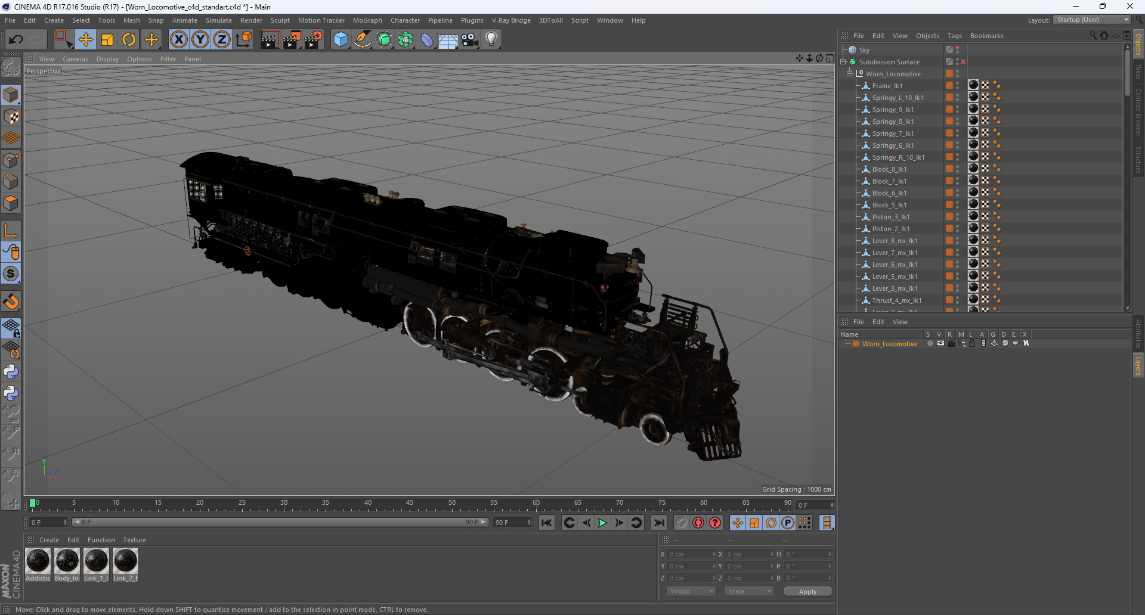Click the X position coordinate field
1145x615 pixels.
(691, 554)
